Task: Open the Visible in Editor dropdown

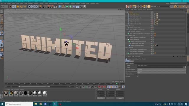Action: tap(162, 69)
